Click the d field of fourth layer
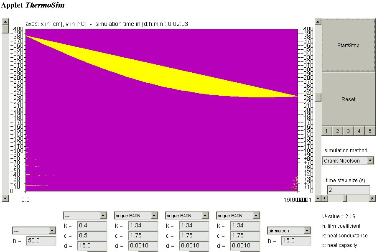This screenshot has height=252, width=377. [x=245, y=245]
